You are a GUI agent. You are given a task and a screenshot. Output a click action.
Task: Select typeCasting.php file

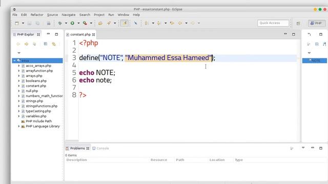point(38,111)
